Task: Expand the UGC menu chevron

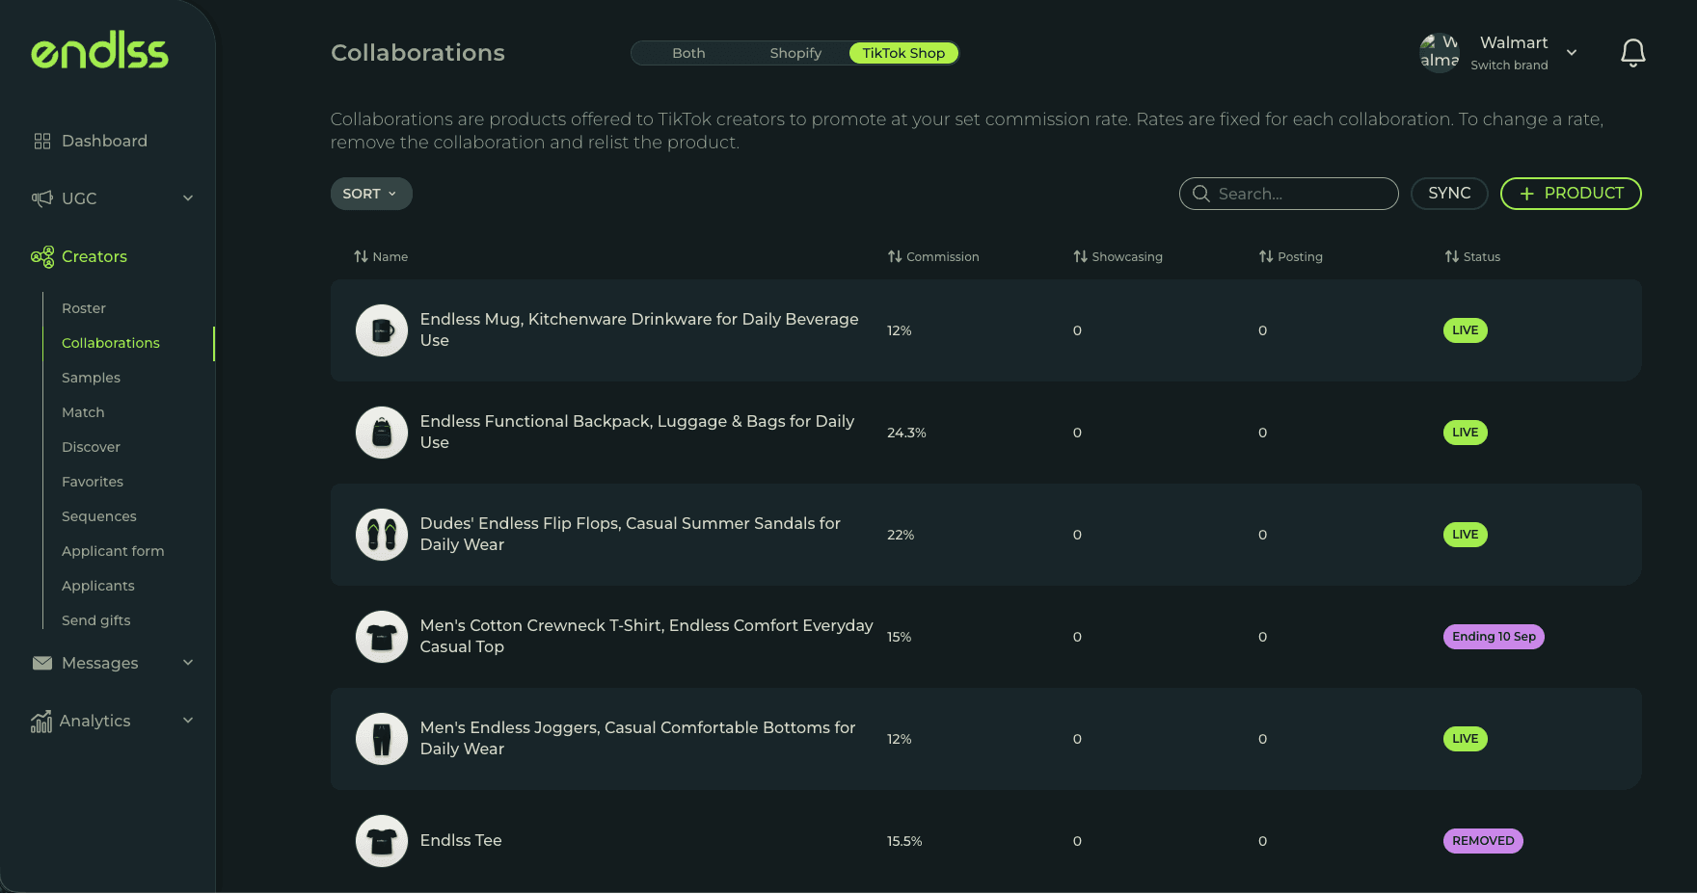Action: point(188,198)
